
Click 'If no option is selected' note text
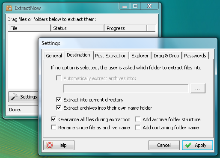click(x=126, y=68)
